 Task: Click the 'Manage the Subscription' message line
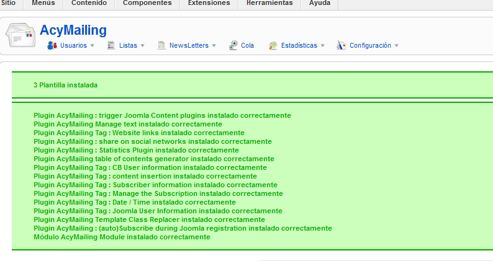[x=158, y=194]
